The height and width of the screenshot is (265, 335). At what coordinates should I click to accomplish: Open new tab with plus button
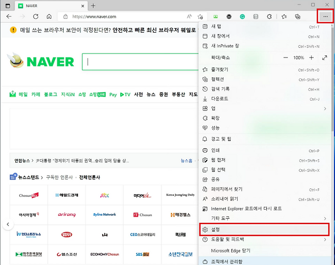pos(93,6)
